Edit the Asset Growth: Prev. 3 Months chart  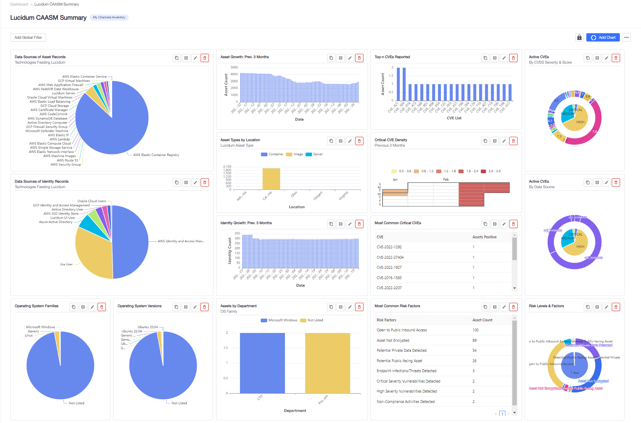pos(350,58)
